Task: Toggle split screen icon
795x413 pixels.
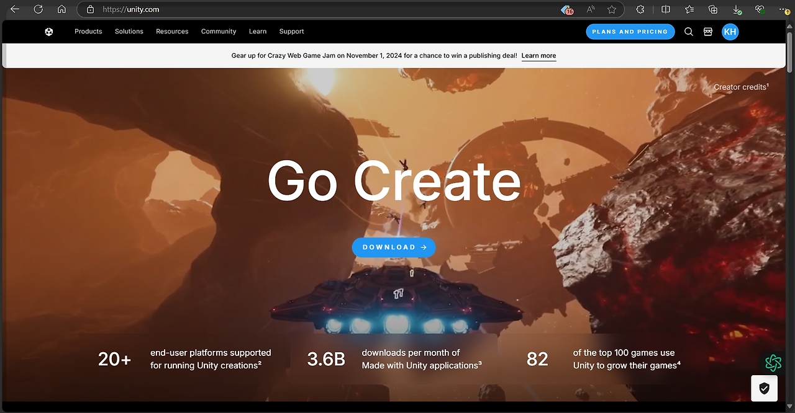Action: tap(665, 9)
